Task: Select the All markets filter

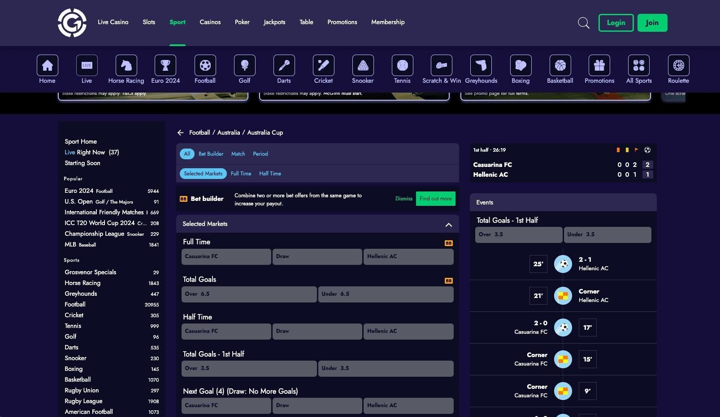Action: click(187, 154)
